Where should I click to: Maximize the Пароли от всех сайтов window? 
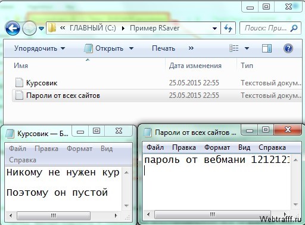tap(266, 130)
